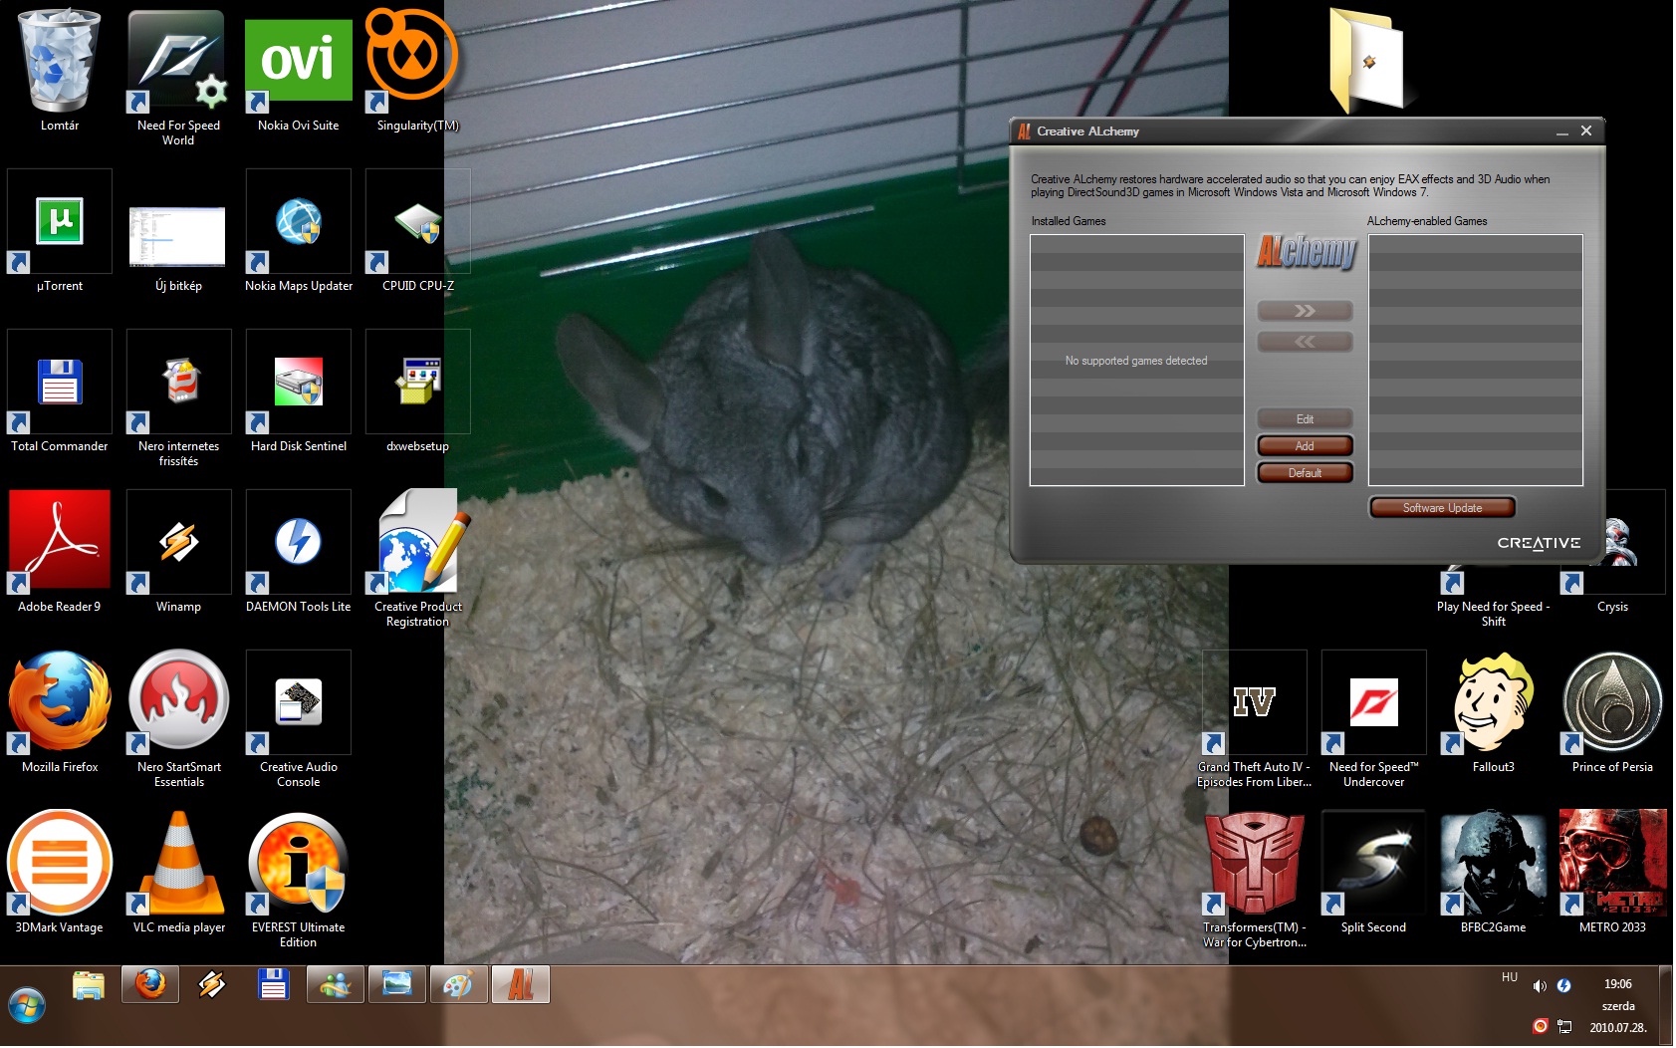Screen dimensions: 1676x1048
Task: Select the Winamp desktop shortcut
Action: (178, 552)
